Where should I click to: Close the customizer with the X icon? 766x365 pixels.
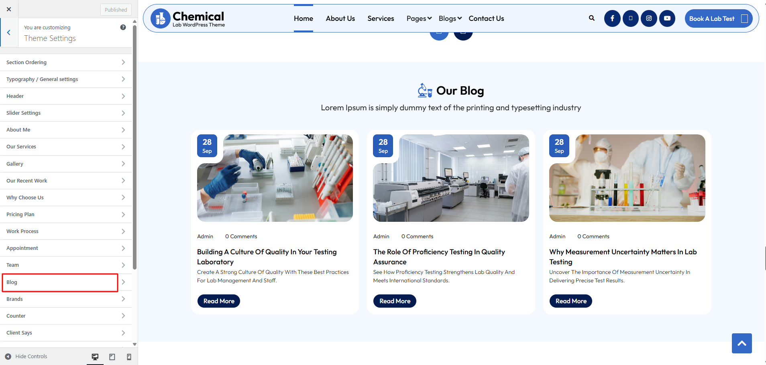point(9,9)
